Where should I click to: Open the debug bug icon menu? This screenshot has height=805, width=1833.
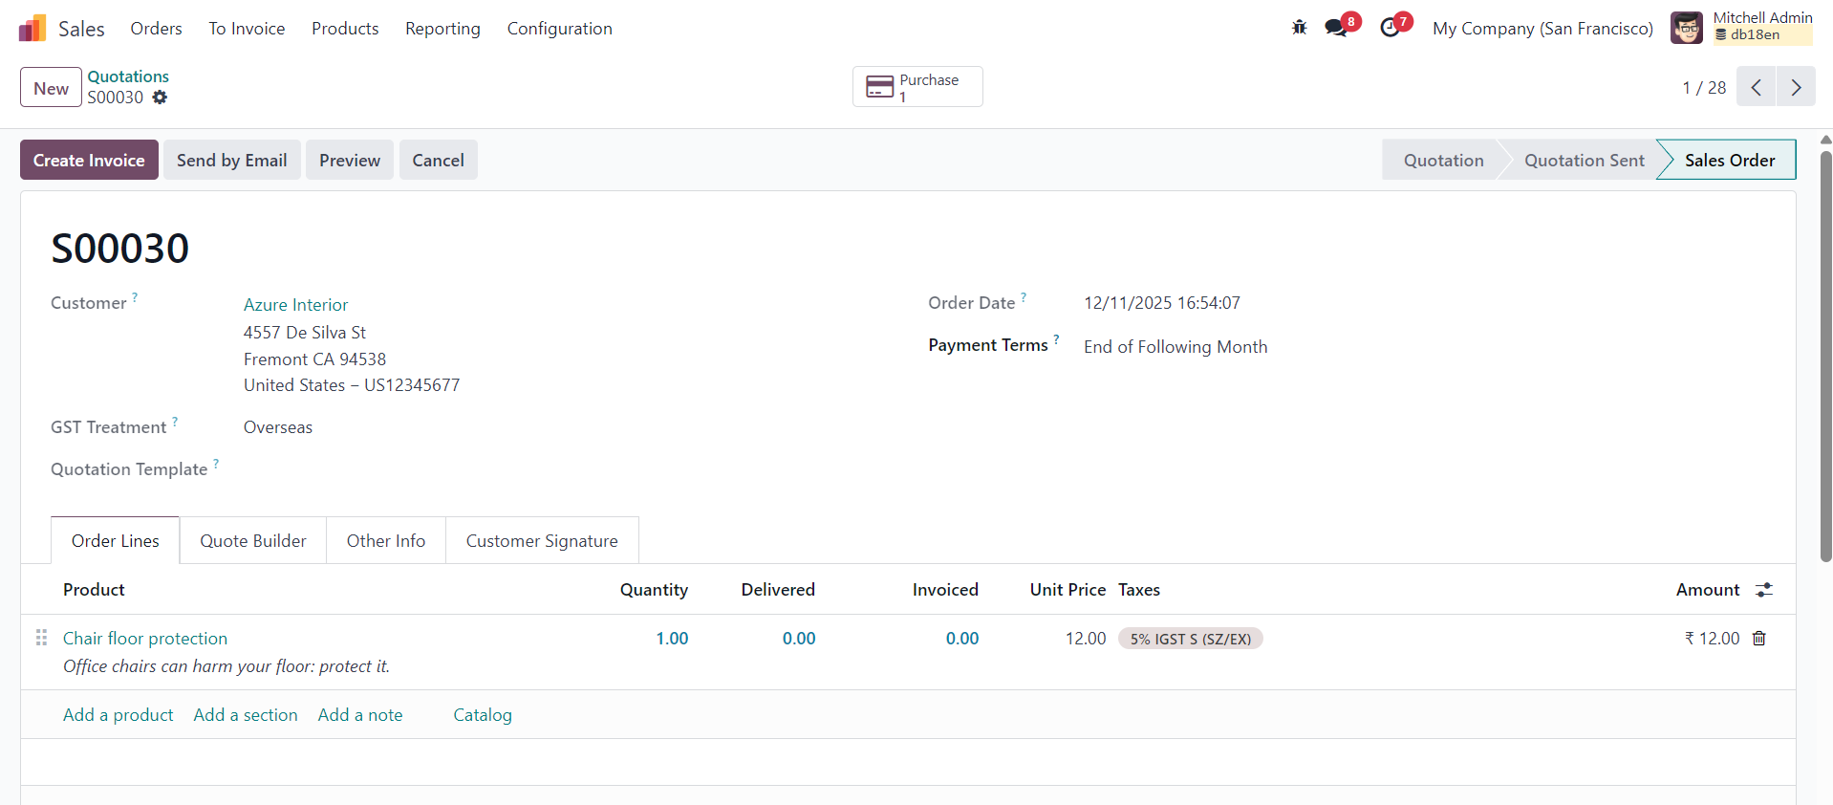(1299, 28)
